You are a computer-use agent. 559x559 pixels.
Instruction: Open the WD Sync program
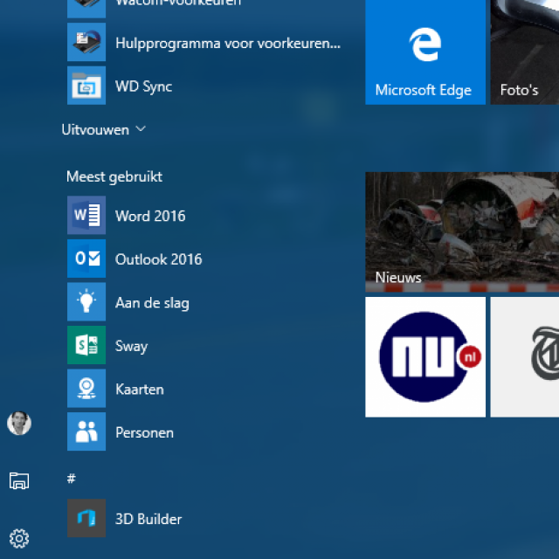(143, 86)
